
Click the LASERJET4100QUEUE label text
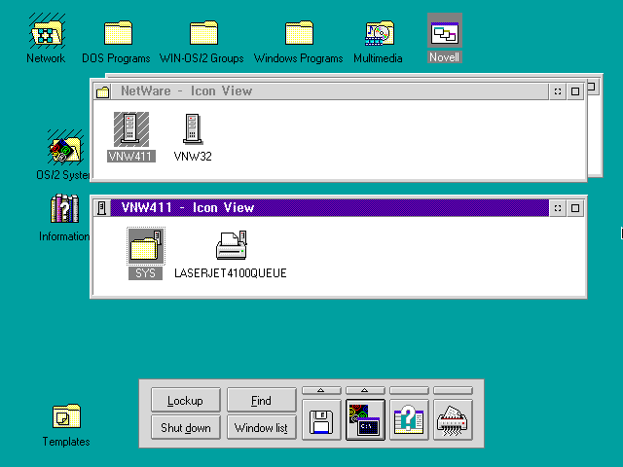coord(231,273)
